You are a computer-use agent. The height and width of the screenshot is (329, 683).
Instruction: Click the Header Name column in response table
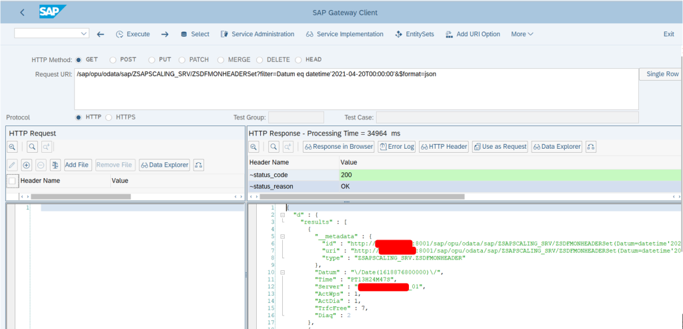tap(293, 162)
